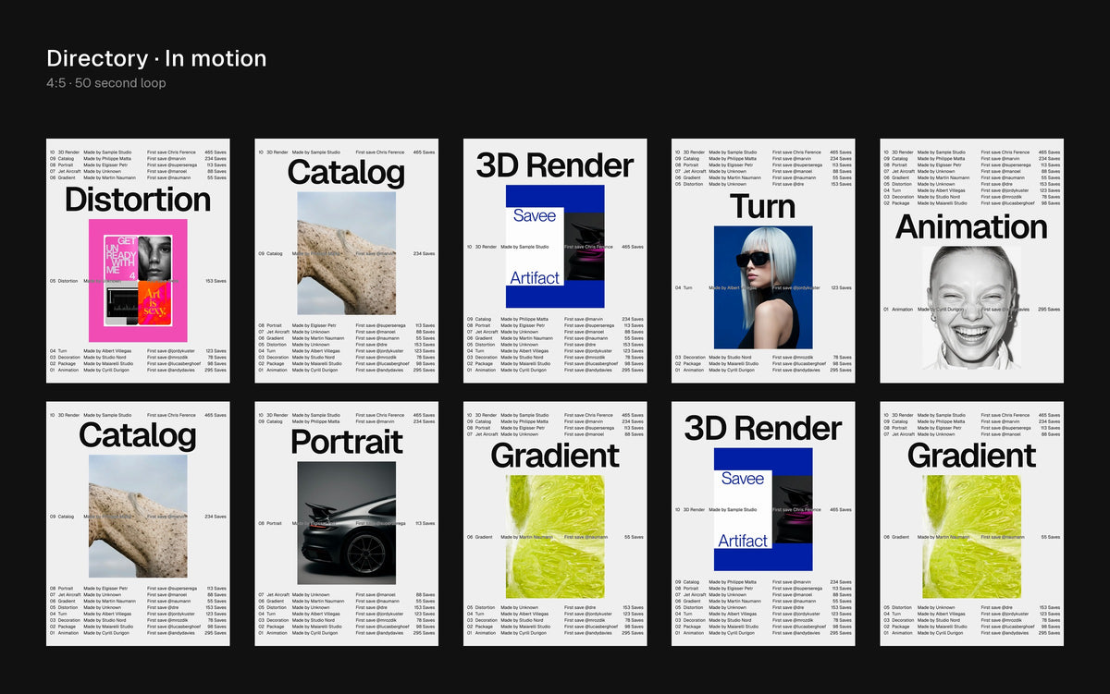
Task: Click "09 Catalog" row in Turn poster
Action: click(x=763, y=159)
